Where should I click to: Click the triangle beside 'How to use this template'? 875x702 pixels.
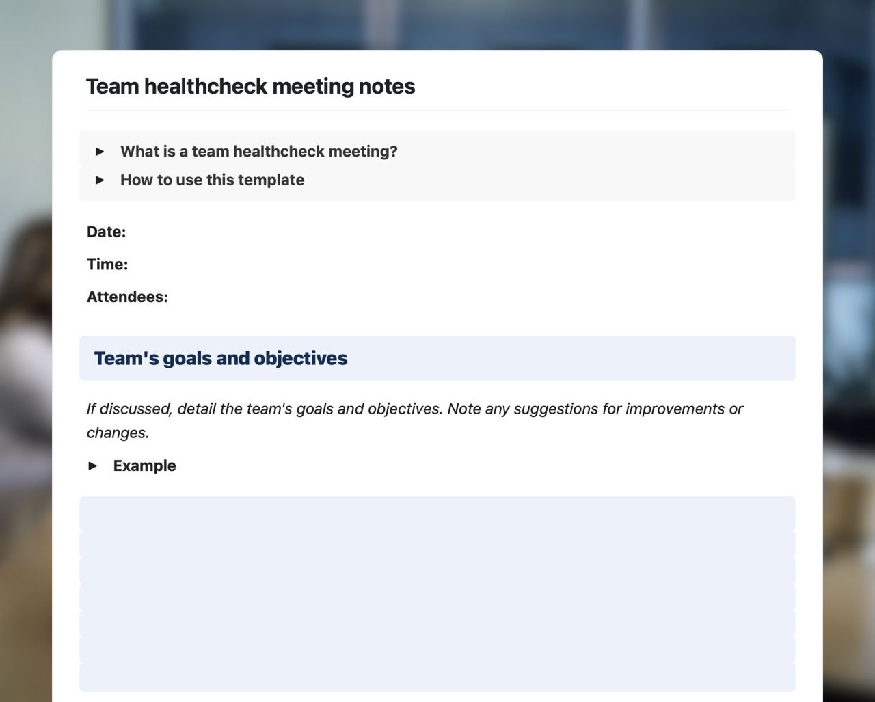pos(100,180)
